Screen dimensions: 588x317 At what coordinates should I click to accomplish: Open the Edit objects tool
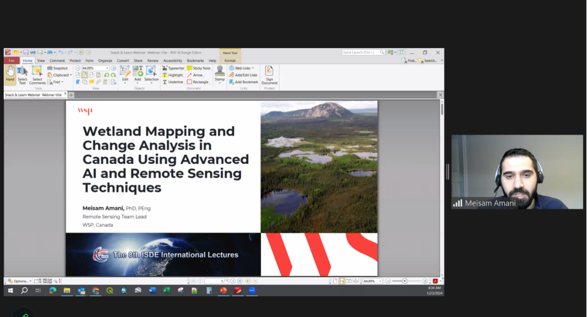(125, 74)
